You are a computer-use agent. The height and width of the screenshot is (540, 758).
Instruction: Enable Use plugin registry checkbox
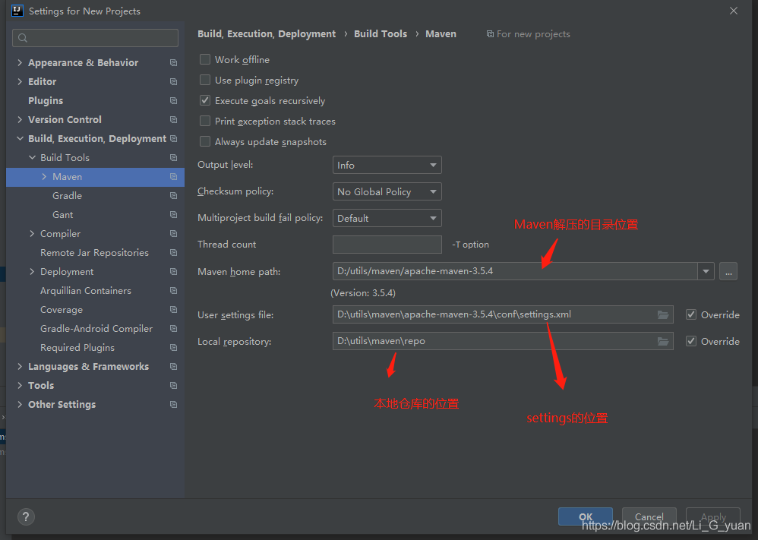(x=205, y=80)
